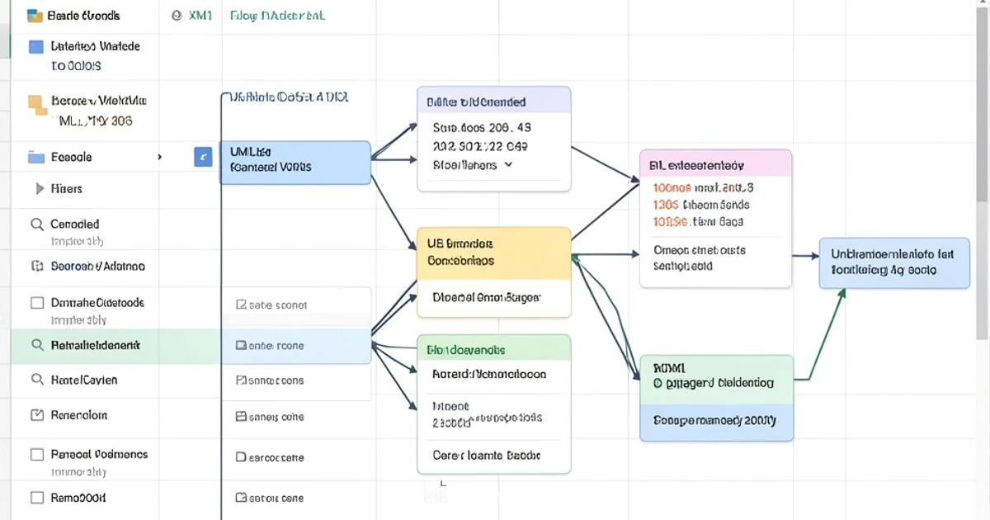Expand the blue folder row's right chevron
The width and height of the screenshot is (990, 520).
[159, 157]
